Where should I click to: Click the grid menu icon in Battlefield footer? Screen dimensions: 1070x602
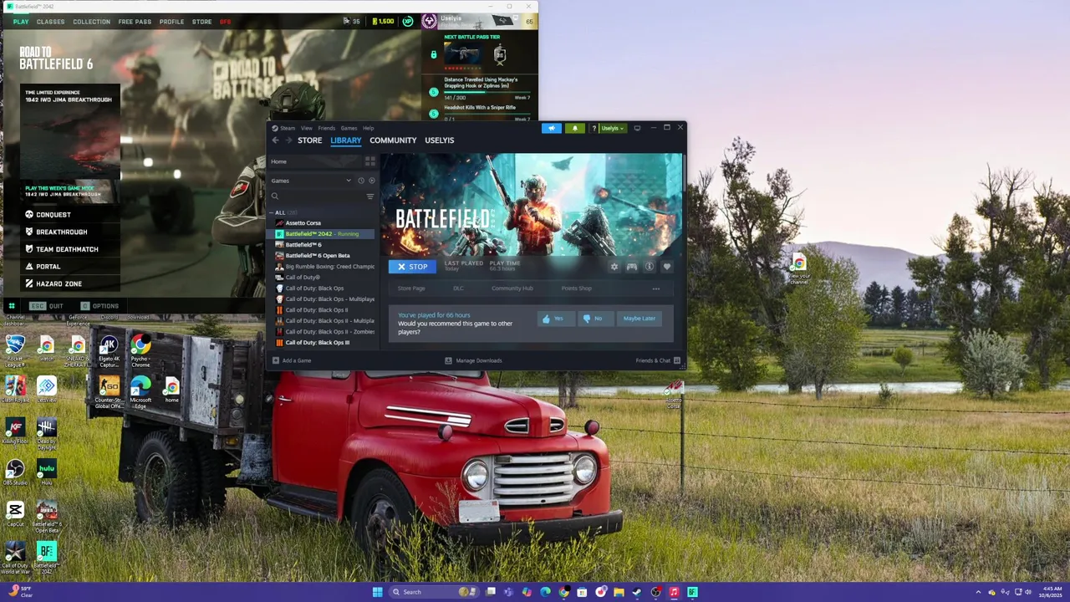12,306
